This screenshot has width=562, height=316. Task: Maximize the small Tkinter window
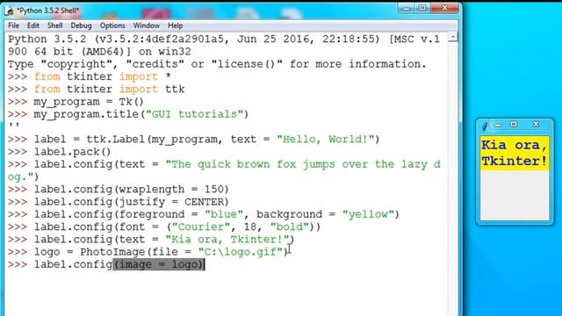[x=514, y=124]
